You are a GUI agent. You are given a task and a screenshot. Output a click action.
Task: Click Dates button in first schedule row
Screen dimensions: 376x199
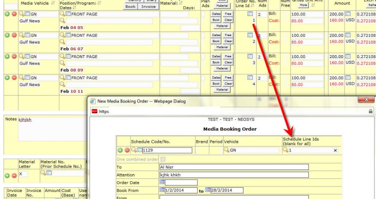[216, 14]
